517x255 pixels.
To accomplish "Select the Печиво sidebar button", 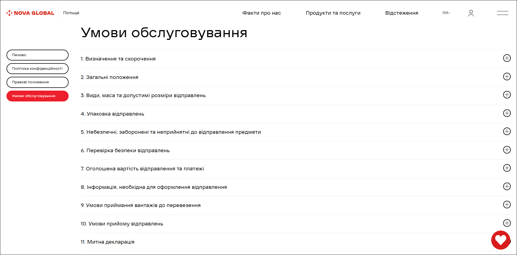I will click(37, 55).
